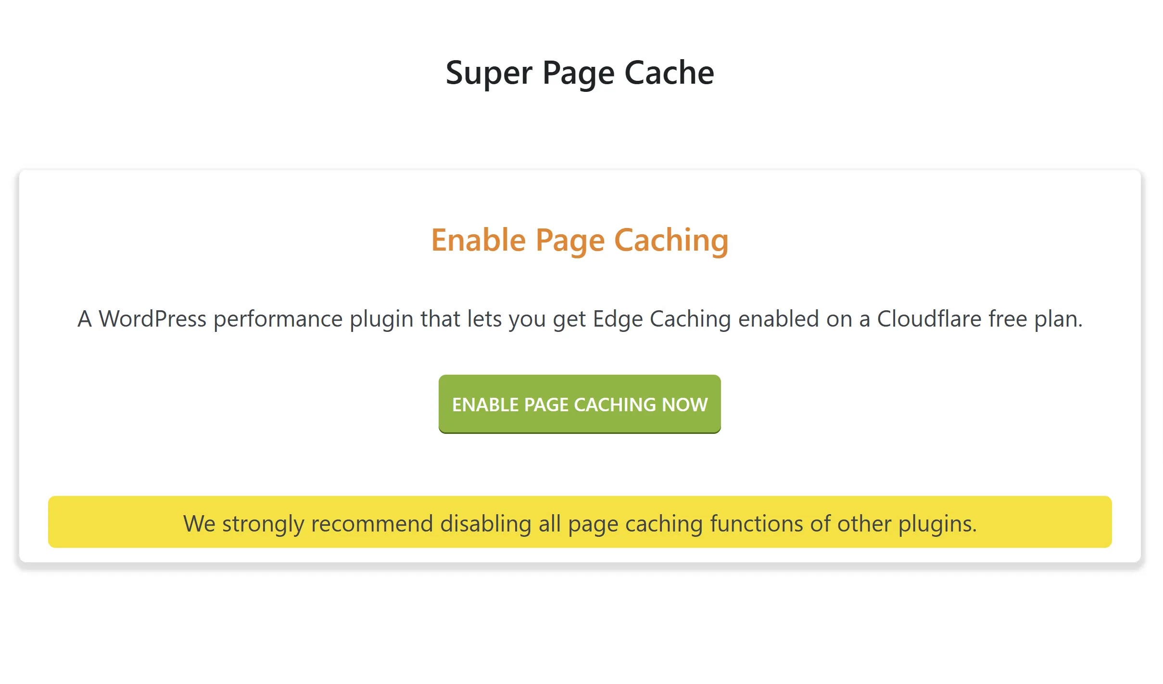Select the Super Page Cache title
The height and width of the screenshot is (684, 1163).
(580, 73)
